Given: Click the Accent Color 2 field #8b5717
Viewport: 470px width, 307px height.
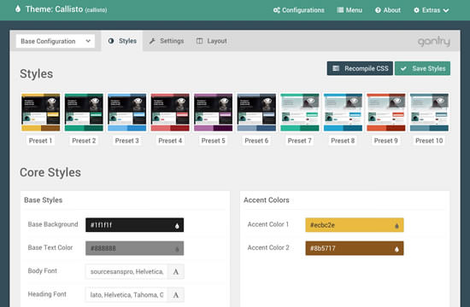Looking at the screenshot, I should [355, 248].
